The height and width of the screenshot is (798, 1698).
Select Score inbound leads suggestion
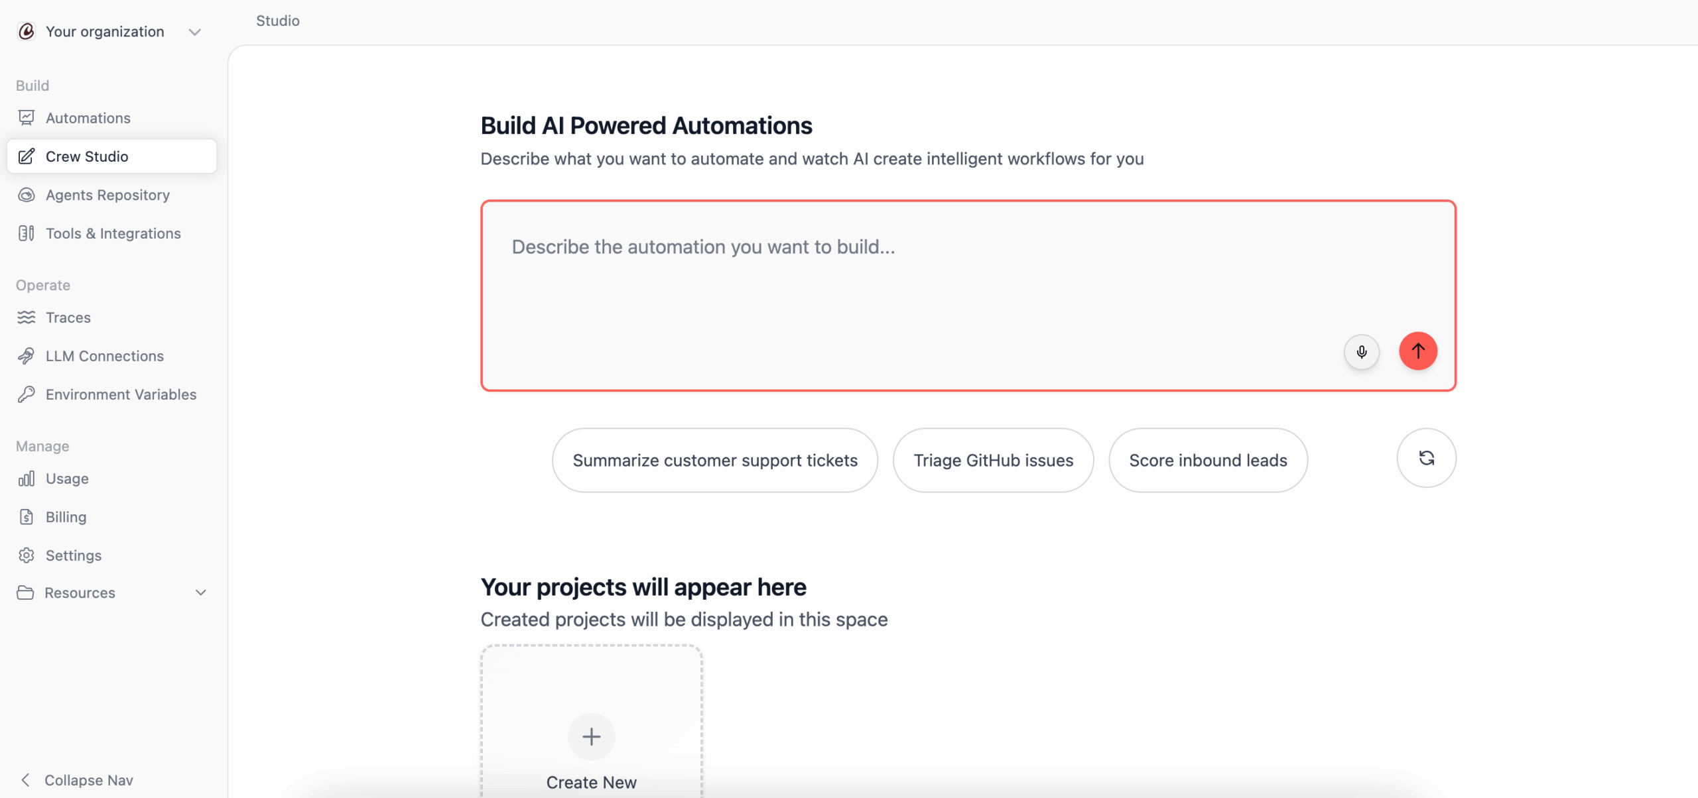click(1207, 460)
